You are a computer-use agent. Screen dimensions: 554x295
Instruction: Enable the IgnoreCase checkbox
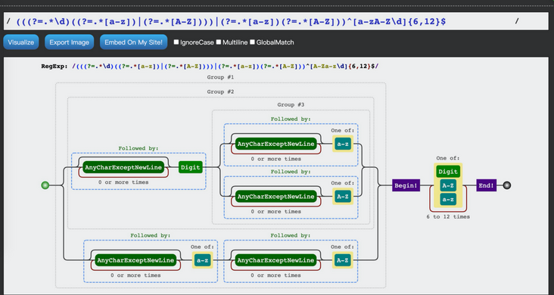[176, 42]
